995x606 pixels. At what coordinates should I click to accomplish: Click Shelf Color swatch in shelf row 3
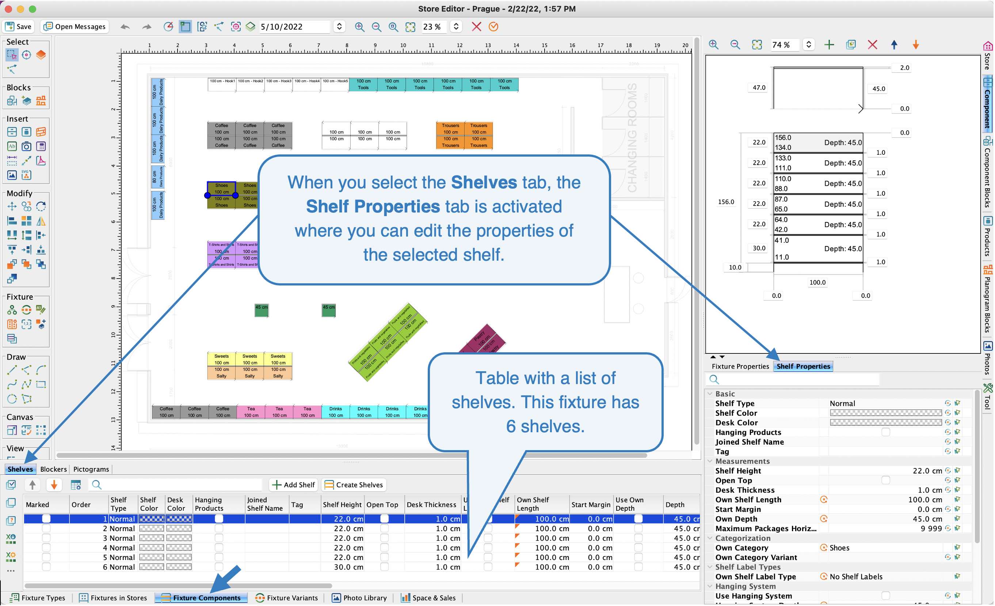[x=152, y=538]
